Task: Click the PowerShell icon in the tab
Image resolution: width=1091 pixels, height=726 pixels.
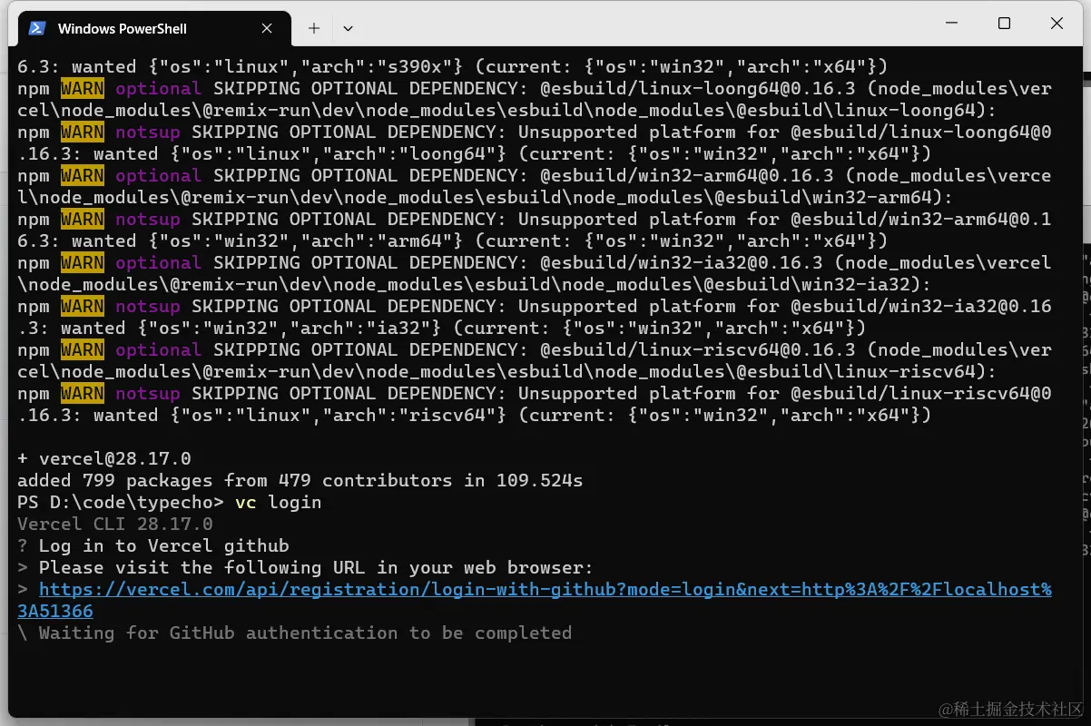Action: [37, 28]
